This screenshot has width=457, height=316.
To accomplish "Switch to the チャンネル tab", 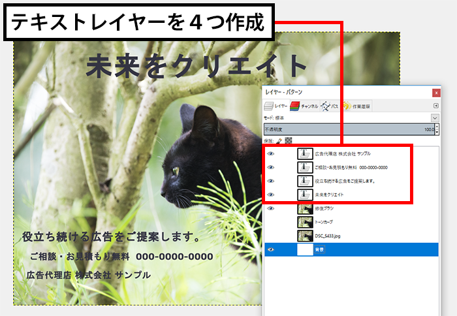I will (304, 106).
